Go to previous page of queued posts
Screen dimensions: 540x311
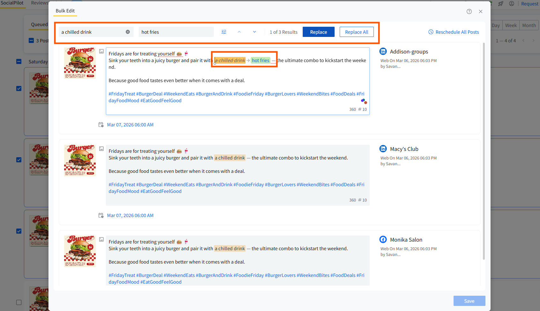click(x=523, y=40)
